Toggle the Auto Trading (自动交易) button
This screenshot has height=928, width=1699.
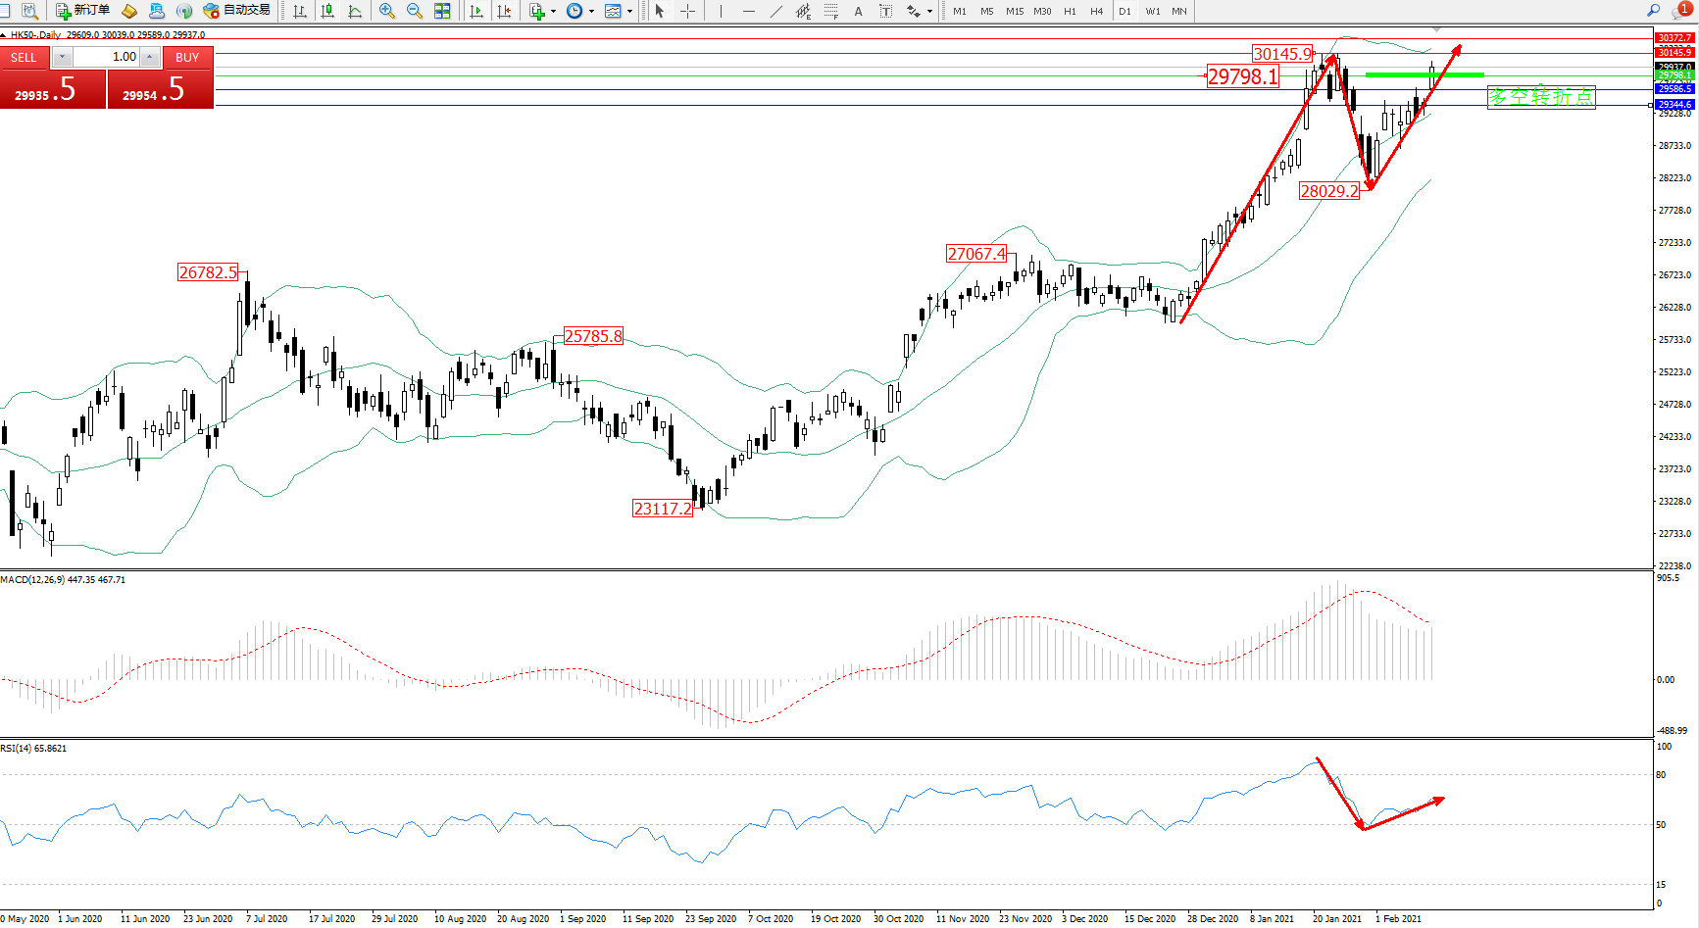(x=236, y=11)
